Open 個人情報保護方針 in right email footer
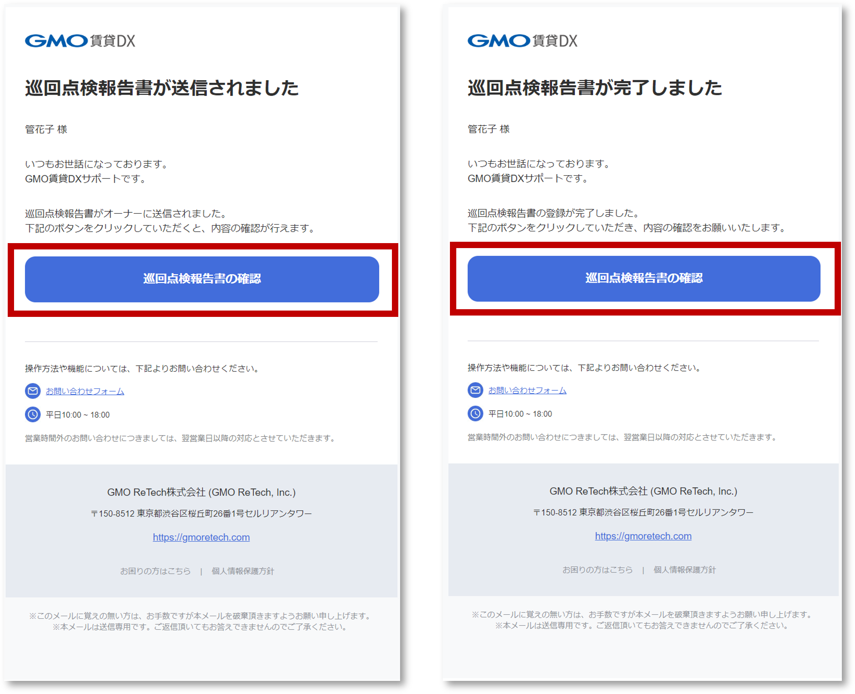This screenshot has height=694, width=855. pyautogui.click(x=685, y=570)
